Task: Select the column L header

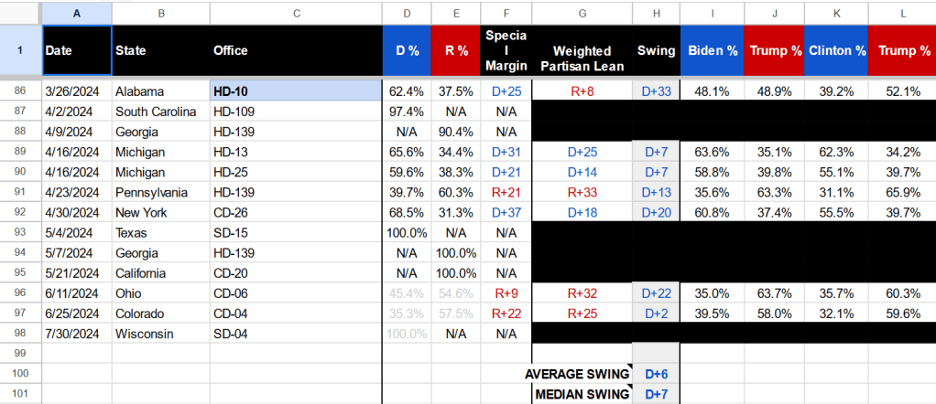Action: [x=901, y=13]
